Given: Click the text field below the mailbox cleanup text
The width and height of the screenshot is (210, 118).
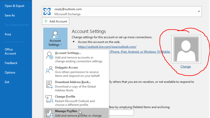Looking at the screenshot, I should 121,113.
